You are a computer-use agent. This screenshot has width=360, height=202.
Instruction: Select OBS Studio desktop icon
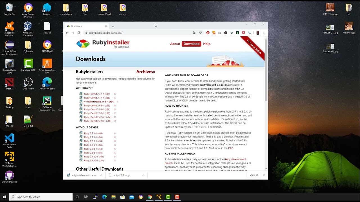click(28, 84)
